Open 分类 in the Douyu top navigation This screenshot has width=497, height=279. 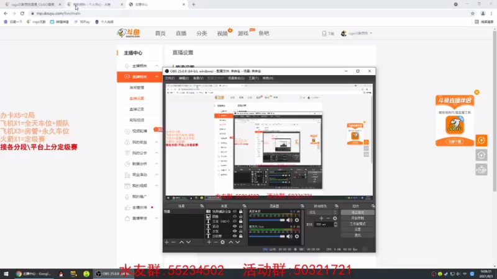click(x=201, y=33)
